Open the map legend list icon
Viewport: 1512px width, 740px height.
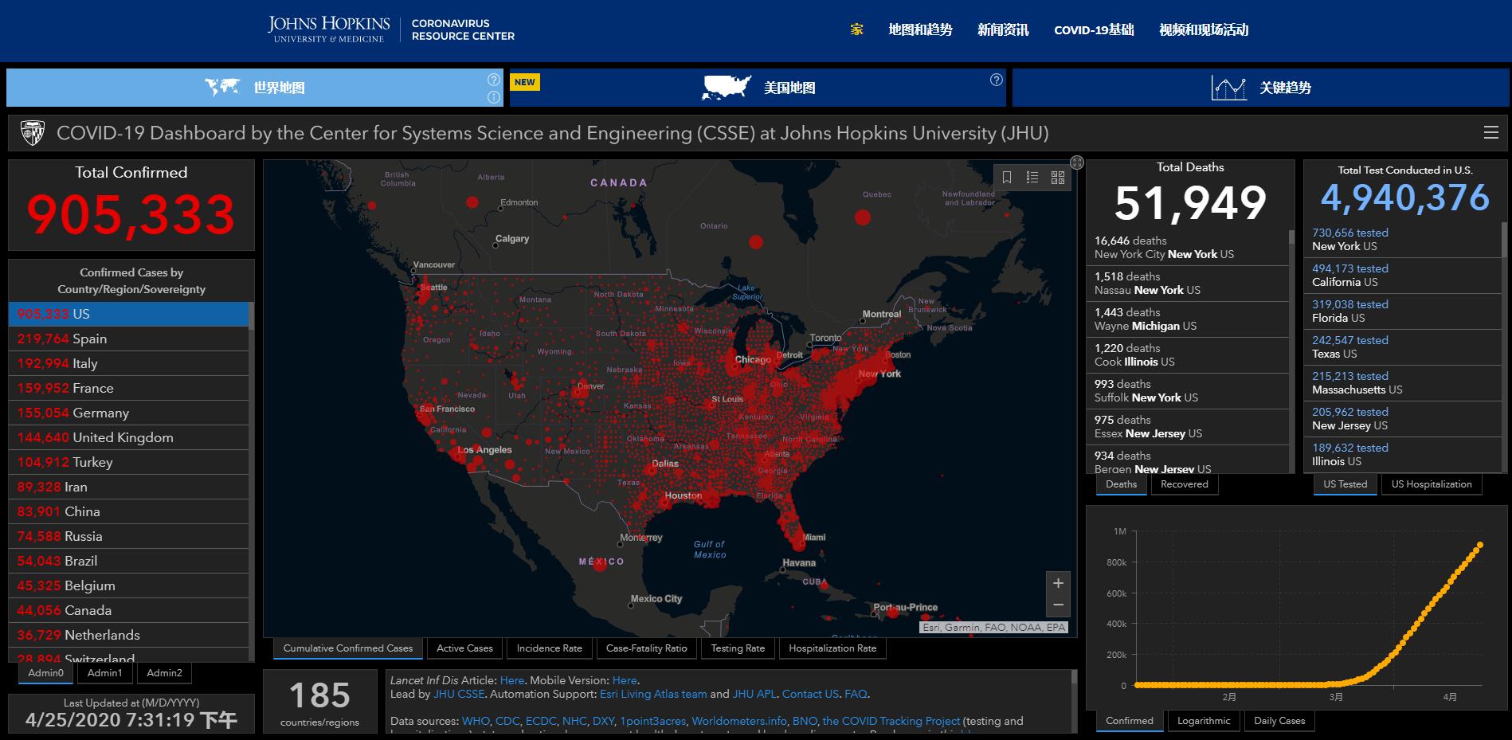[x=1032, y=178]
